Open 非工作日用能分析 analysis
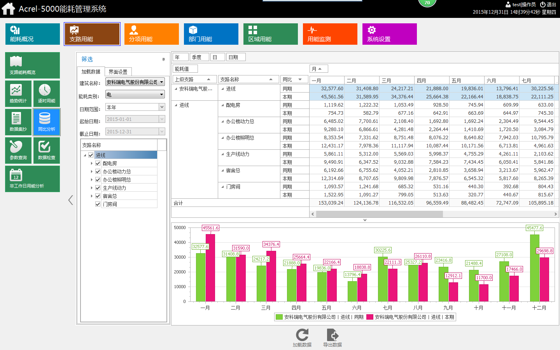 [32, 179]
